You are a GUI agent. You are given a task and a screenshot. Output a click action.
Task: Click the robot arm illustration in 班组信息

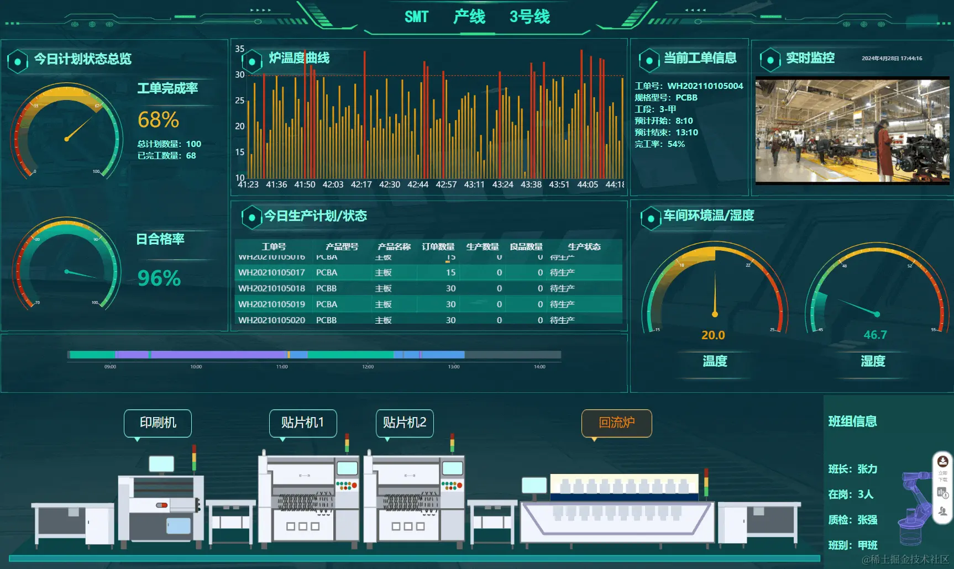(x=915, y=507)
